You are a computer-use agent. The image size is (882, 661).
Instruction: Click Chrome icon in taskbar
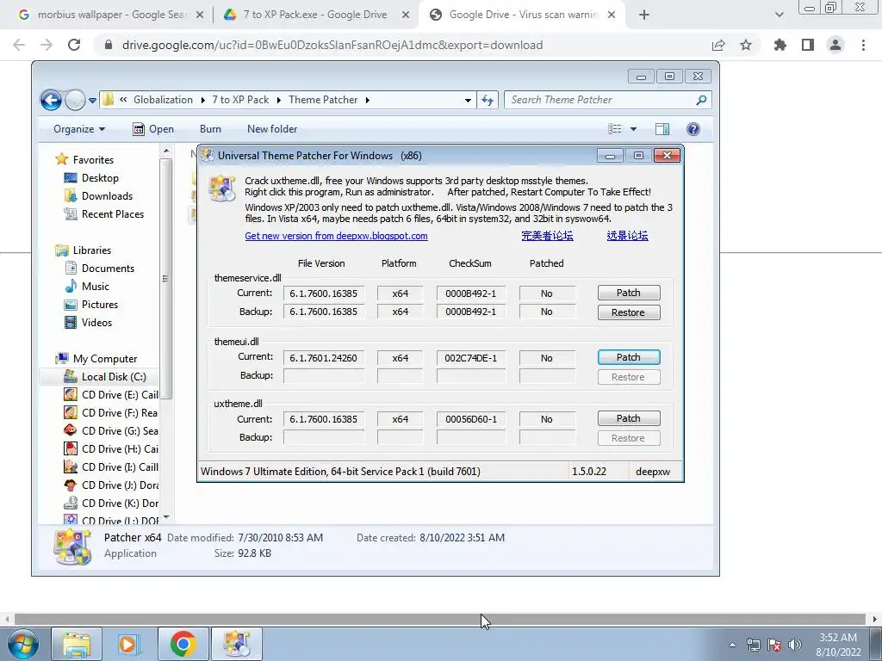(x=183, y=644)
